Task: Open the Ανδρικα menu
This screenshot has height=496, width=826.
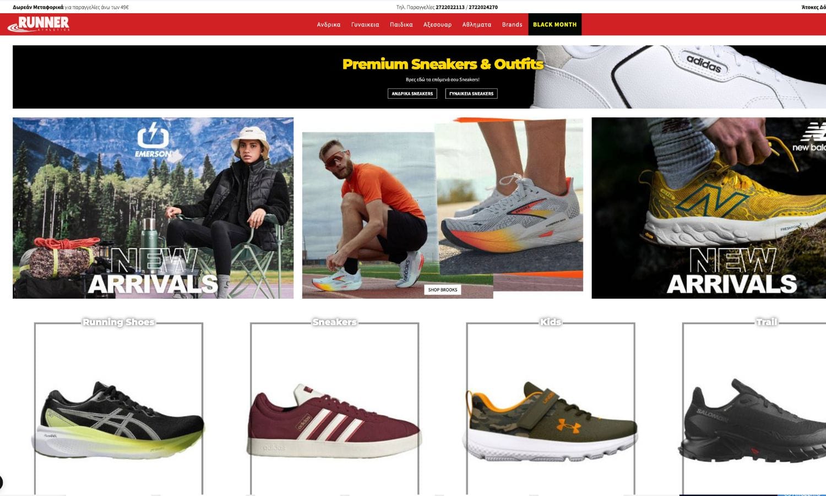Action: (x=329, y=24)
